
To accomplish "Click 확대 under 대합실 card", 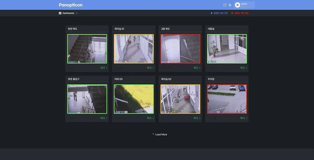I will tap(243, 68).
